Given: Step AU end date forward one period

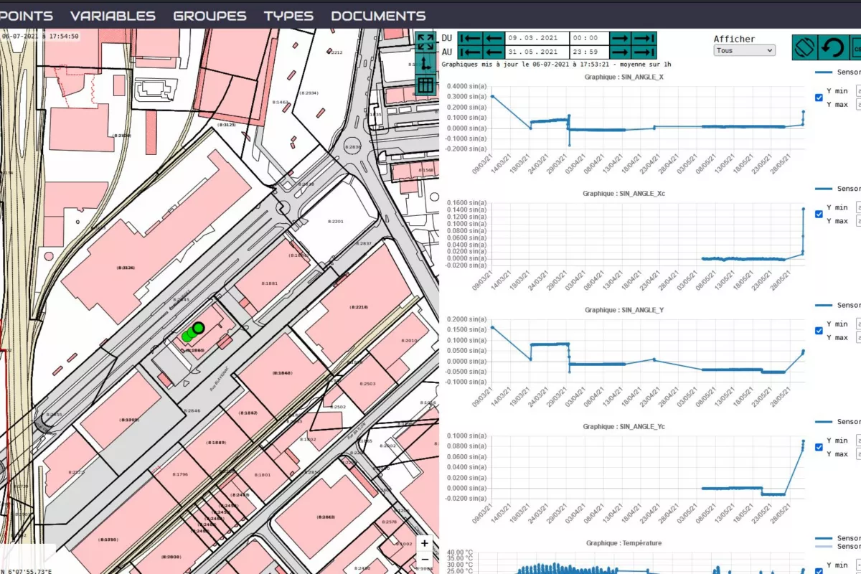Looking at the screenshot, I should tap(620, 52).
